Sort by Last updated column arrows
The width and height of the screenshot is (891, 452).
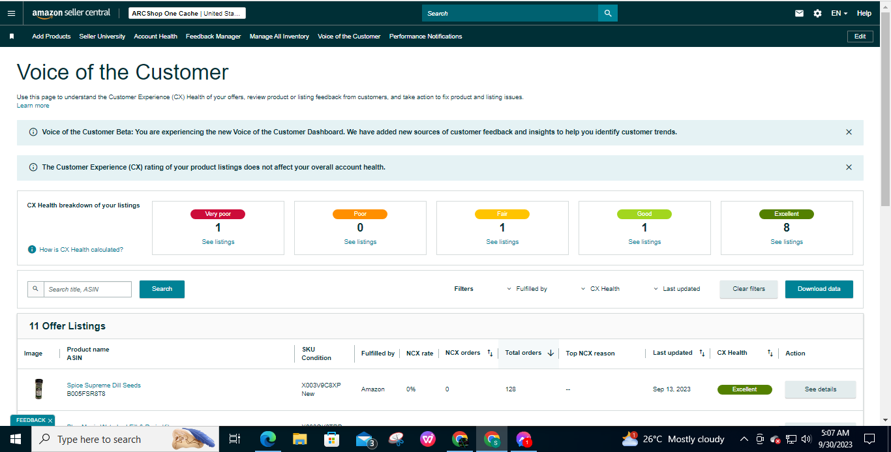(x=702, y=353)
